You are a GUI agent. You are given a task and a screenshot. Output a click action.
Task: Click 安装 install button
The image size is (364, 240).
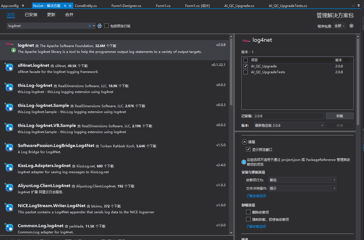pos(340,126)
